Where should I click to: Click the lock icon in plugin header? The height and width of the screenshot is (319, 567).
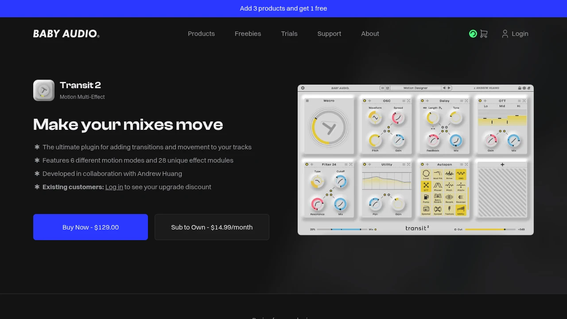(520, 88)
